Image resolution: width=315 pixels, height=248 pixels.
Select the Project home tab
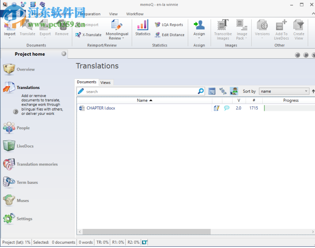30,54
